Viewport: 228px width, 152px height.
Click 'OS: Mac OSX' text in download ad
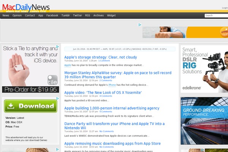pos(14,122)
